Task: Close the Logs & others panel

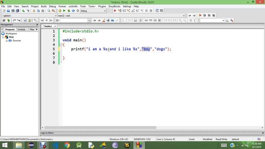Action: [x=263, y=133]
